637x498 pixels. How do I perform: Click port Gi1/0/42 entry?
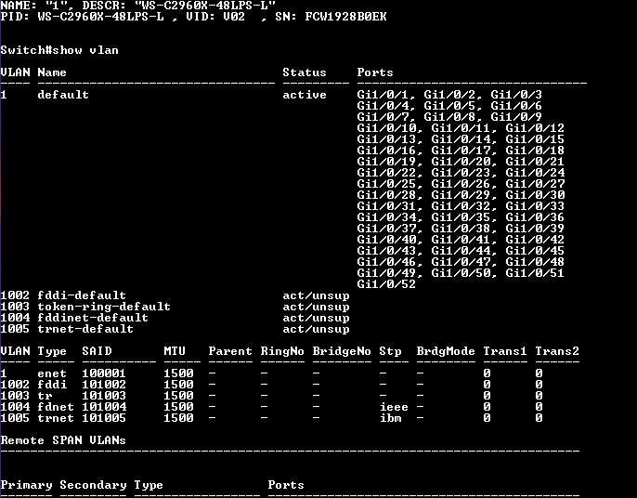click(x=535, y=240)
